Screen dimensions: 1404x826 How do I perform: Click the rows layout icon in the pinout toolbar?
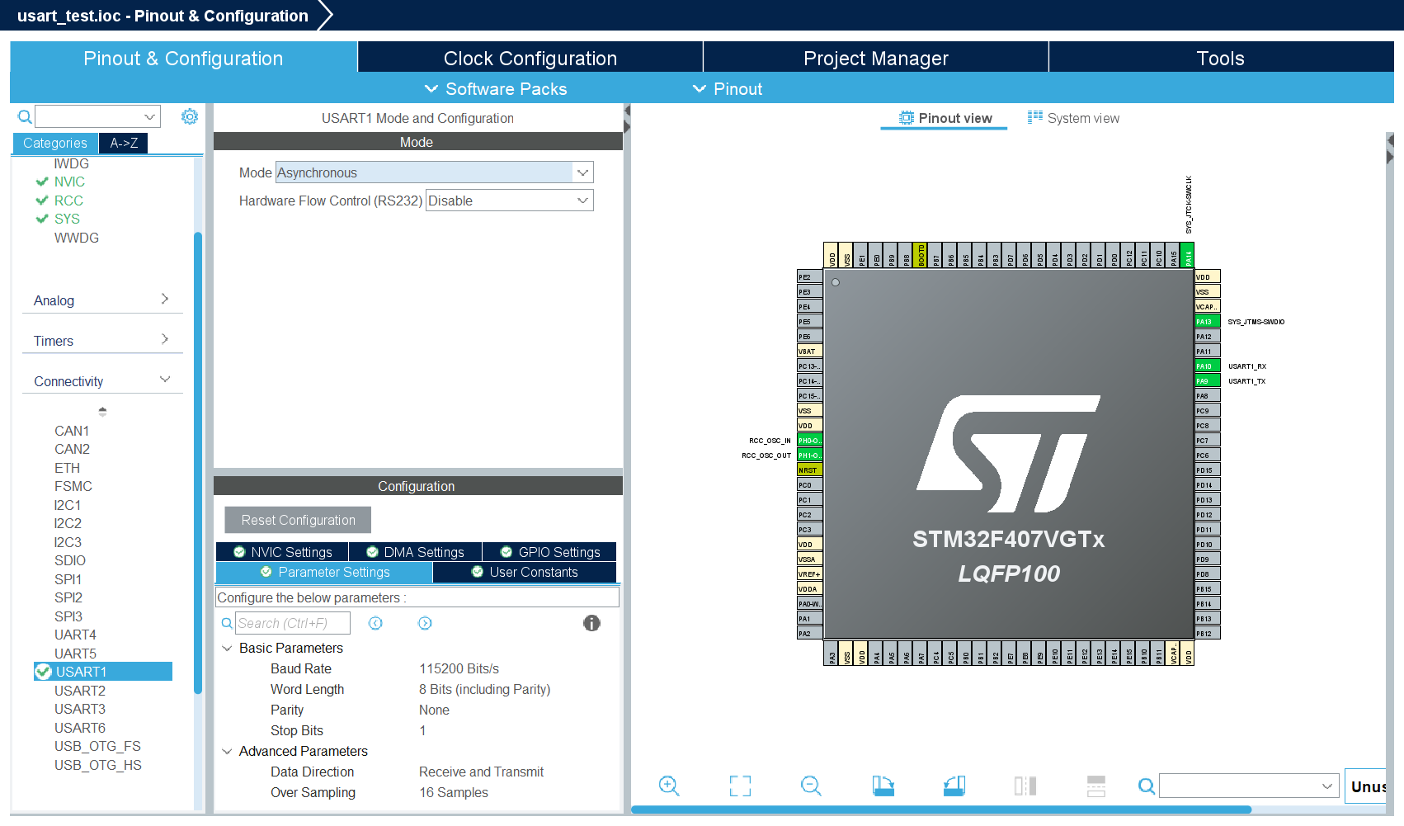tap(1096, 786)
